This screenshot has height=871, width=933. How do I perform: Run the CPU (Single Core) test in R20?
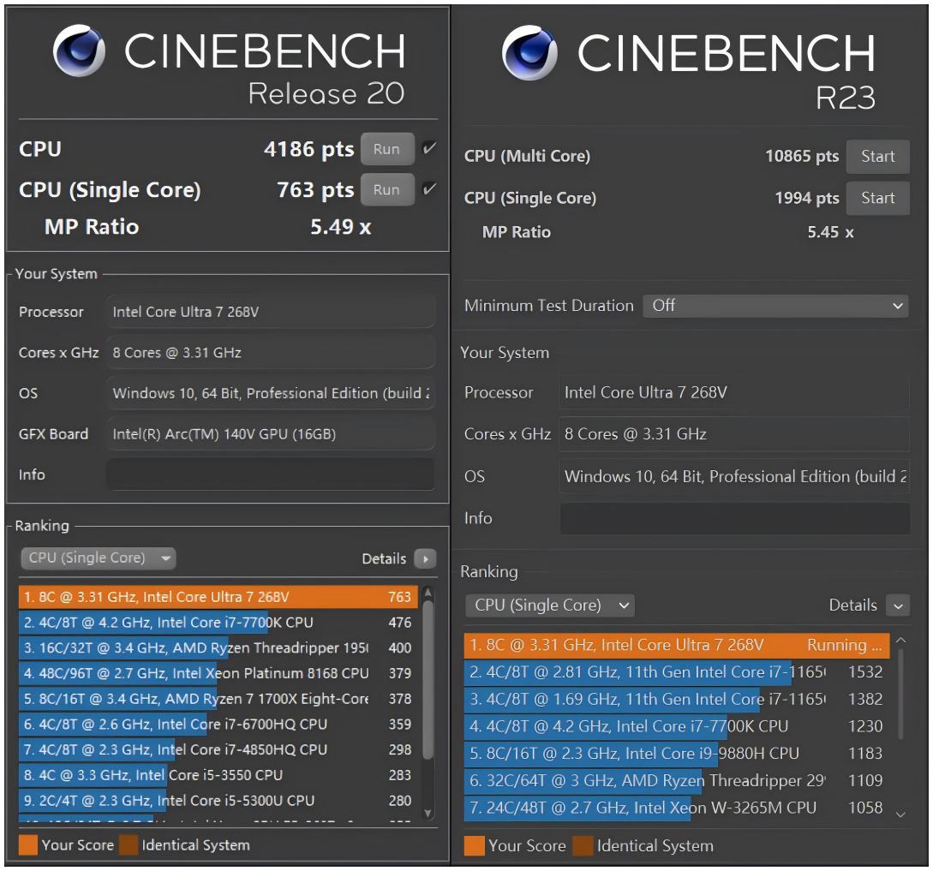click(x=386, y=189)
